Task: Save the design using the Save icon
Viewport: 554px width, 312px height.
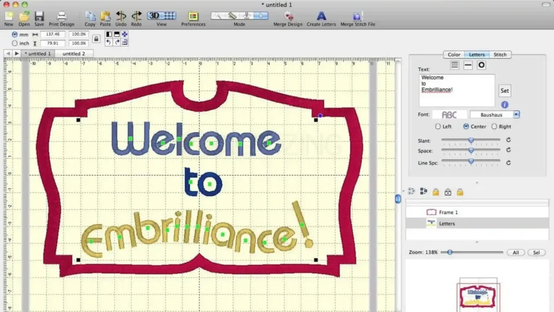Action: click(x=39, y=16)
